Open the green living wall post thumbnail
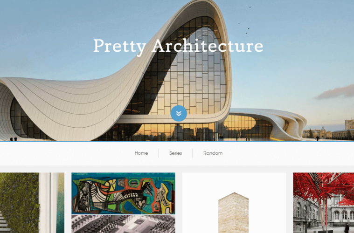 point(32,203)
